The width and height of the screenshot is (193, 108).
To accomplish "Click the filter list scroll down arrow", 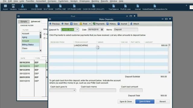I will [40, 51].
